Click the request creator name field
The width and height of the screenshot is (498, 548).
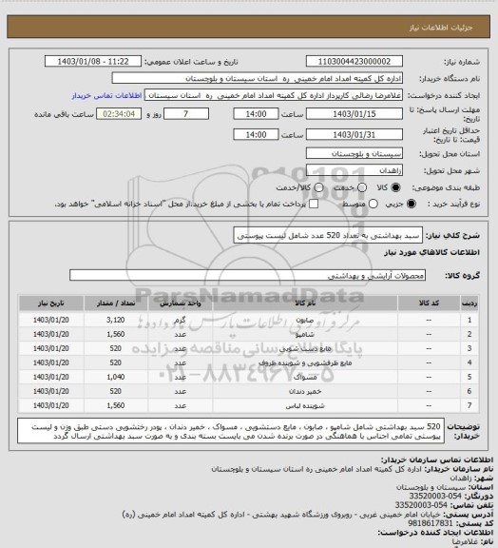[x=274, y=95]
